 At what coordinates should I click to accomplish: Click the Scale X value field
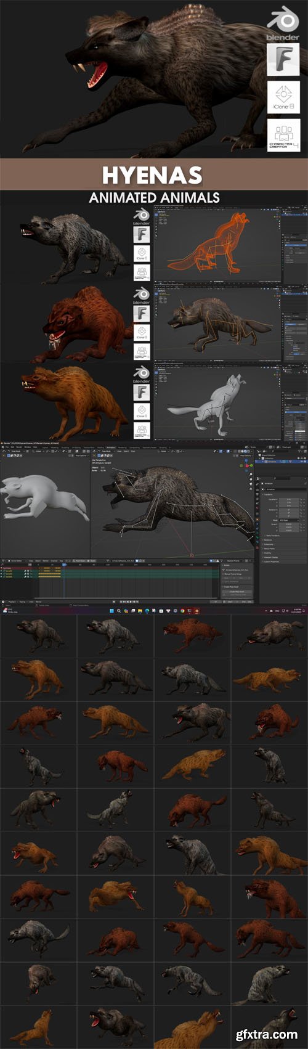pyautogui.click(x=289, y=524)
